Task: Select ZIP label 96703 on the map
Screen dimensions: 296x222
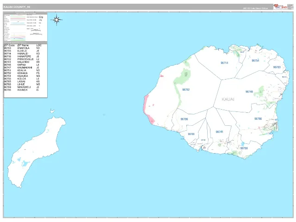Action: coord(277,67)
